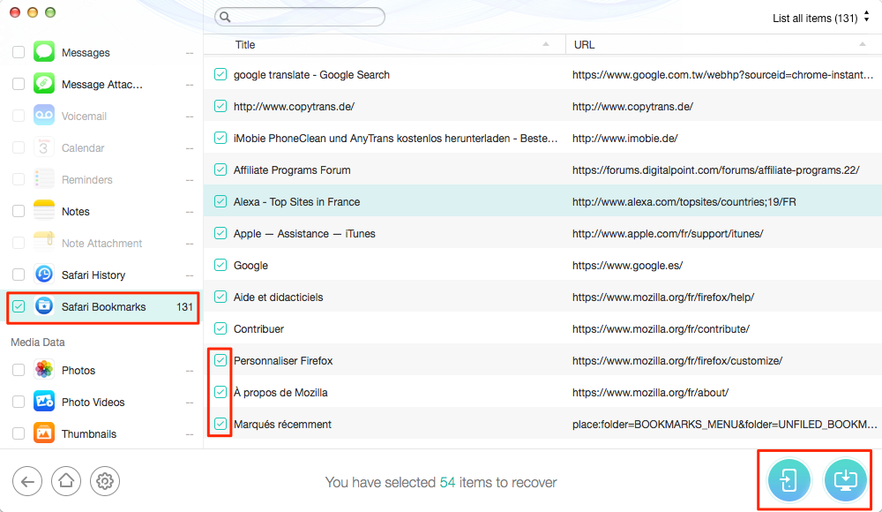Uncheck the Personnaliser Firefox checkbox
Viewport: 882px width, 512px height.
pyautogui.click(x=220, y=360)
